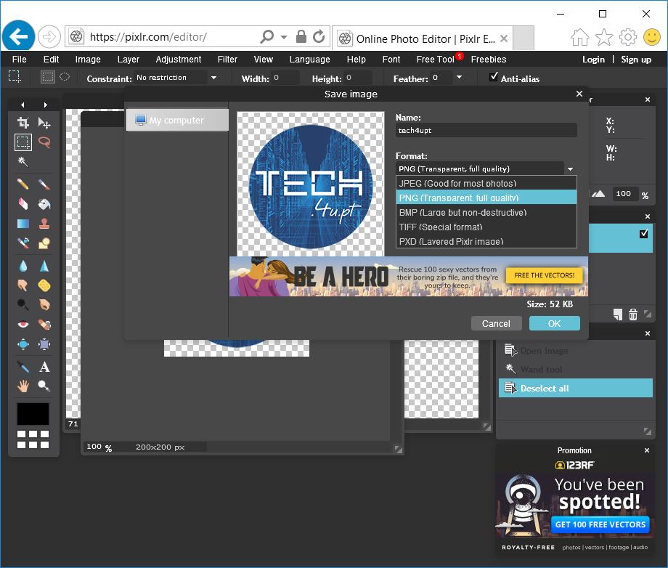Image resolution: width=668 pixels, height=568 pixels.
Task: Select the Lasso tool
Action: [44, 142]
